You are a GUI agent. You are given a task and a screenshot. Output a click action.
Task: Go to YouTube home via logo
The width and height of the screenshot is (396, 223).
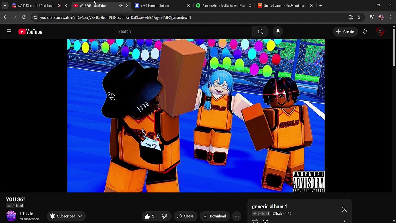30,32
